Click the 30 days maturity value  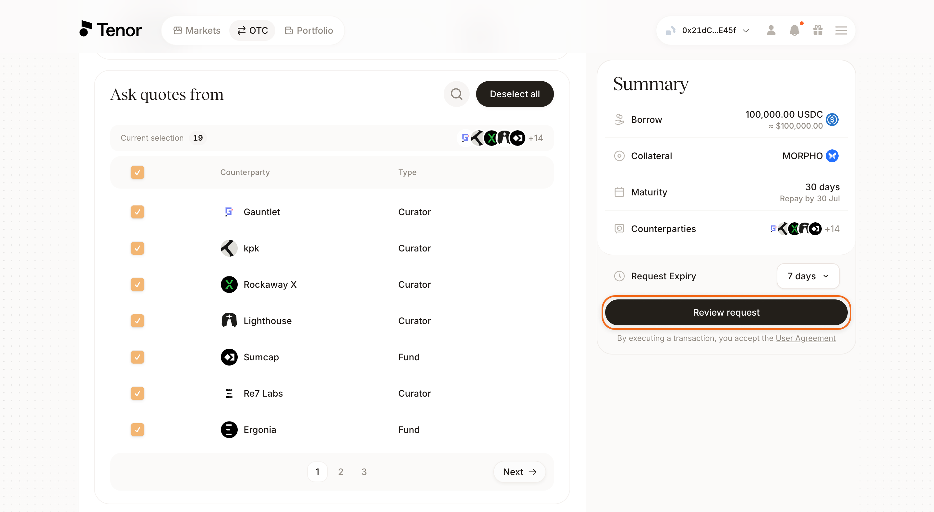(x=822, y=187)
